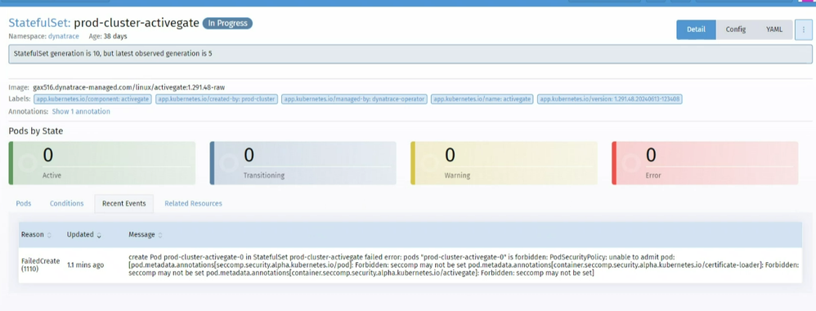This screenshot has height=311, width=816.
Task: Click the 'Age: 38 days' text
Action: pyautogui.click(x=108, y=37)
